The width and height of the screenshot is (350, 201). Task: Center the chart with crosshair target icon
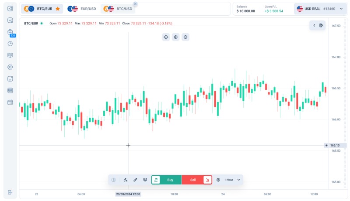click(166, 37)
